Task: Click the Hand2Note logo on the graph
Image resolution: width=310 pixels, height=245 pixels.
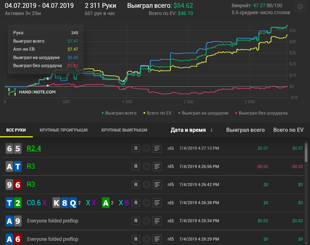Action: [32, 92]
